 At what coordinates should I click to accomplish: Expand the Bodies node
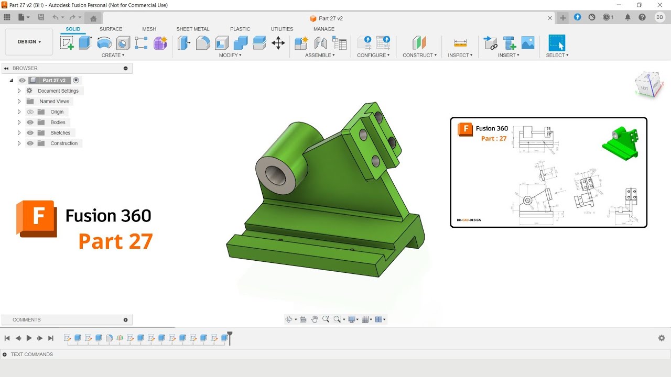tap(19, 123)
